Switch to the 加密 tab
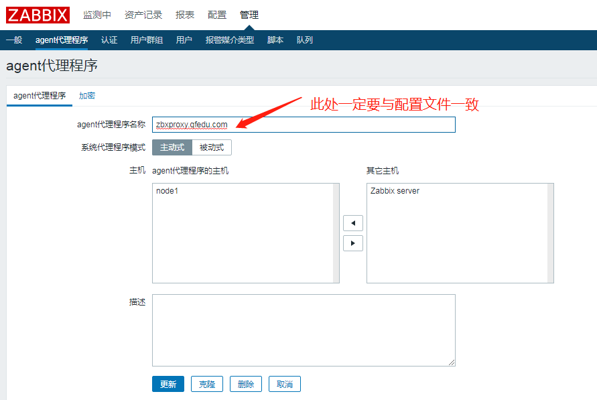Viewport: 597px width, 400px height. 87,96
